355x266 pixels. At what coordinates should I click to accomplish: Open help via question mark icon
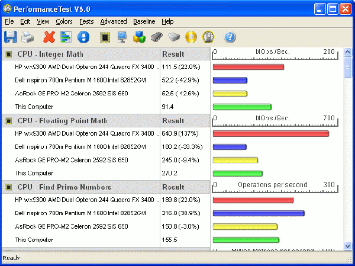230,37
